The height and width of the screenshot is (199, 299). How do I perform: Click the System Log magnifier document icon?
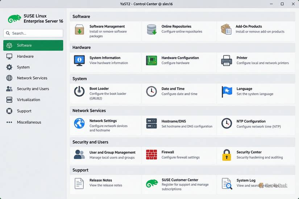227,183
